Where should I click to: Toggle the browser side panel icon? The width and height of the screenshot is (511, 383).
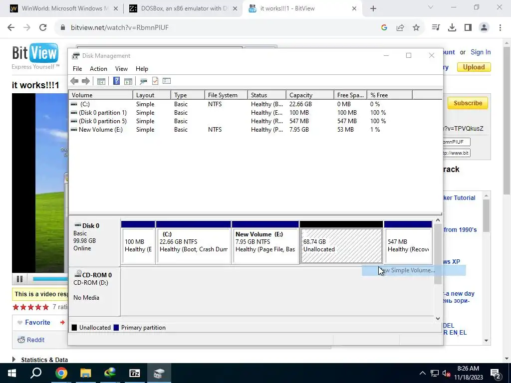(x=468, y=28)
